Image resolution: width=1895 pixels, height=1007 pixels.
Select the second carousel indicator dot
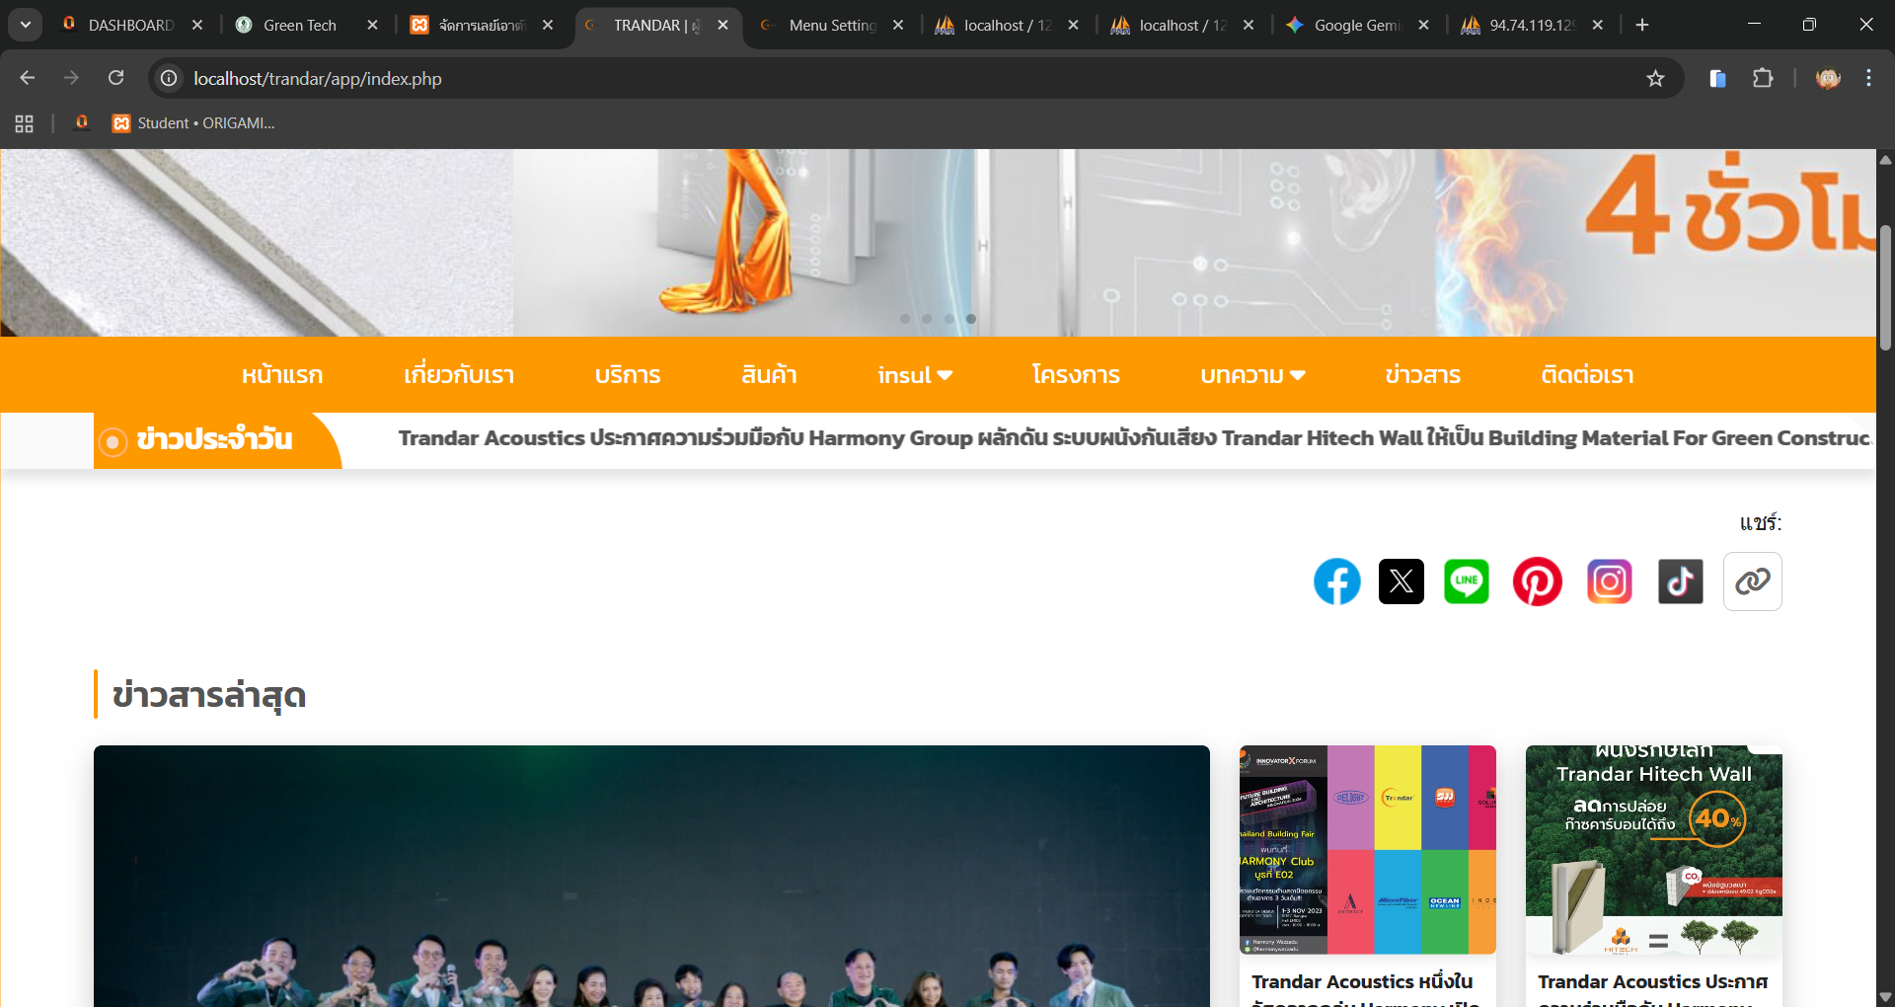[x=927, y=319]
